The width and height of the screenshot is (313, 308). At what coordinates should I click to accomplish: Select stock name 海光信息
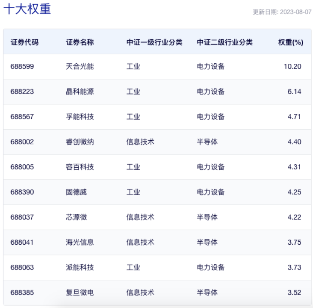click(80, 242)
